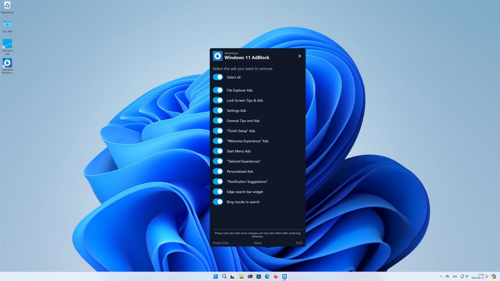Toggle Bing results in search switch

[x=218, y=202]
